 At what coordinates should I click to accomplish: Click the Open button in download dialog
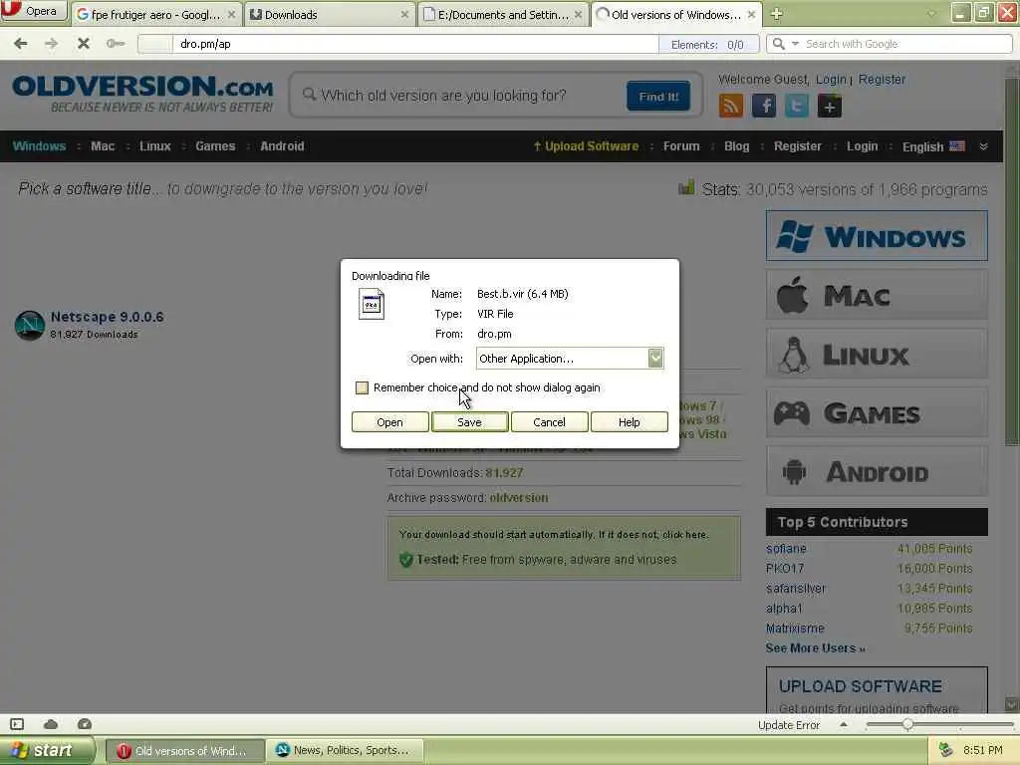click(389, 422)
